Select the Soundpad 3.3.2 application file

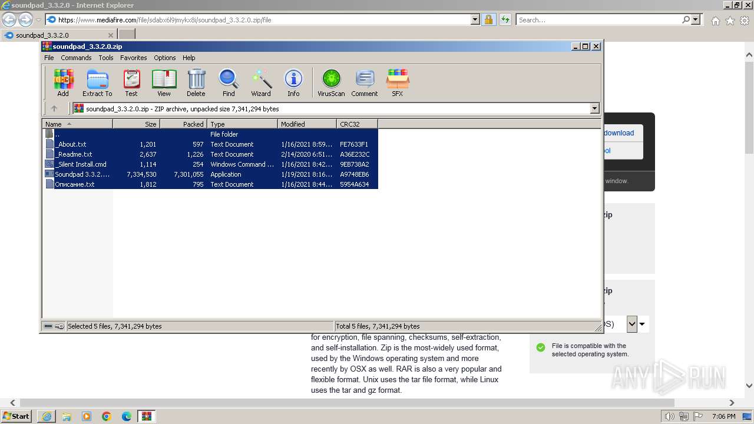(x=210, y=174)
